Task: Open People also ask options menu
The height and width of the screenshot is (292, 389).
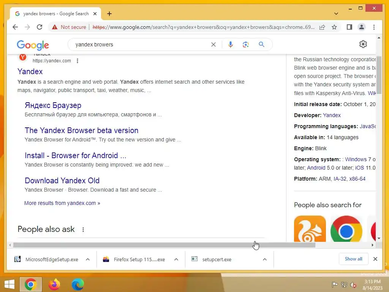Action: (x=83, y=230)
